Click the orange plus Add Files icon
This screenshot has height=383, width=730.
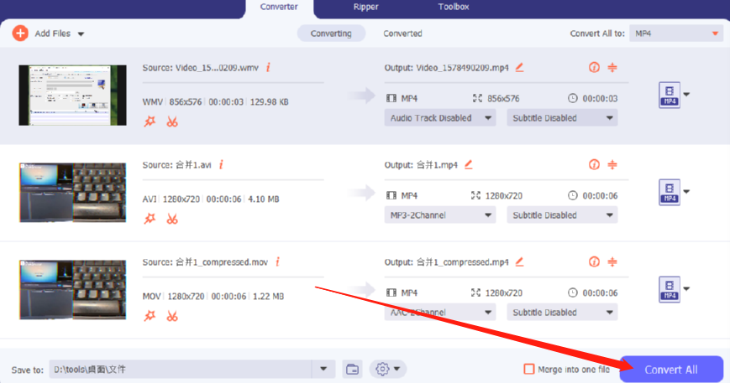coord(20,34)
